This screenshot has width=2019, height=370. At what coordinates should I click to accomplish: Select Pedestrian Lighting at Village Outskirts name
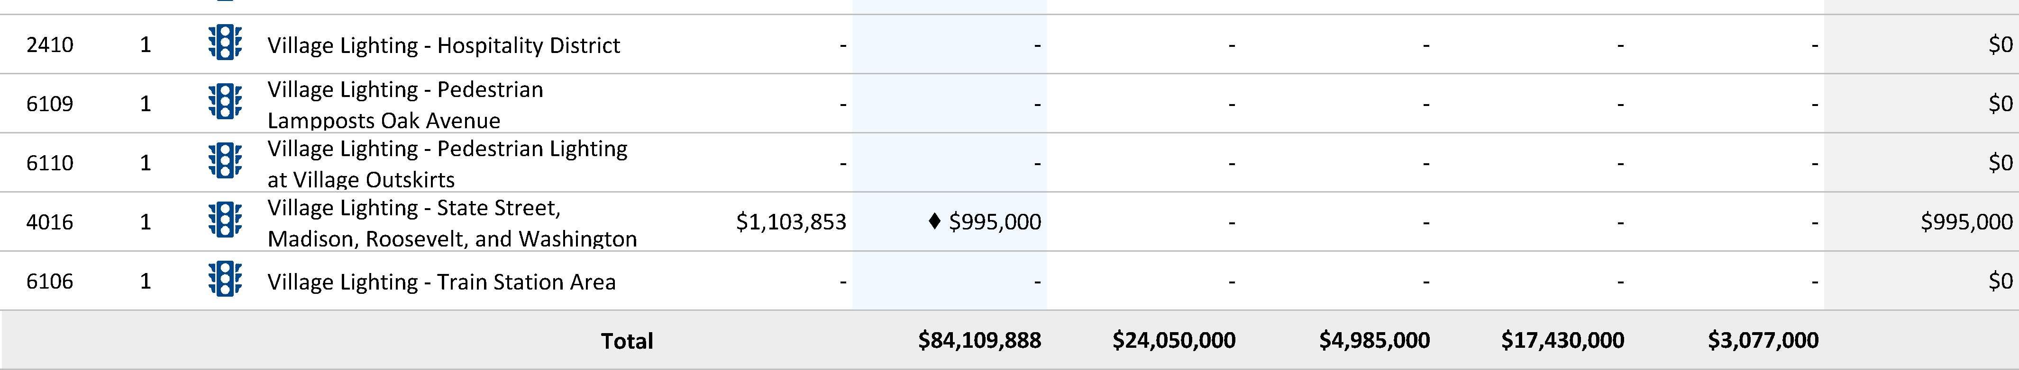(448, 164)
